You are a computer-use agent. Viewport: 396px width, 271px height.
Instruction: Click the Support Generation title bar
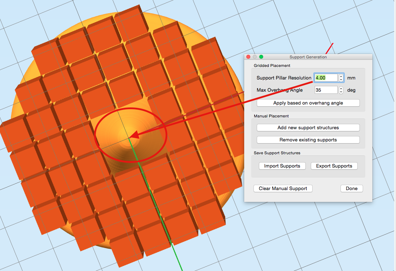tap(308, 57)
